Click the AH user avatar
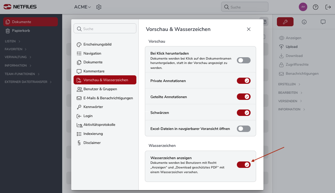This screenshot has width=335, height=193. (x=303, y=7)
